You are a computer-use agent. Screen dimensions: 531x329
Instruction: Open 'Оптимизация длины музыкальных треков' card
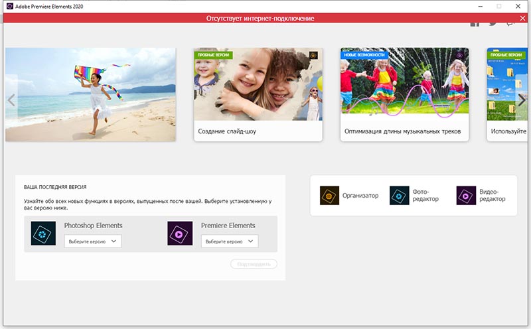click(x=404, y=94)
